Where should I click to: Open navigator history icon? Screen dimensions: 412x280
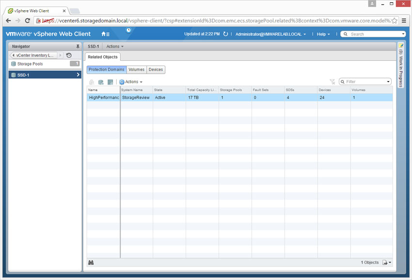click(x=69, y=55)
